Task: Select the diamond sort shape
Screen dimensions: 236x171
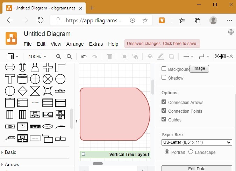Action: pyautogui.click(x=22, y=91)
